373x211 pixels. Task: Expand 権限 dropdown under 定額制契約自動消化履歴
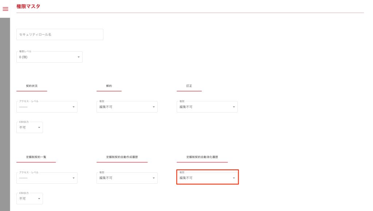(x=207, y=178)
